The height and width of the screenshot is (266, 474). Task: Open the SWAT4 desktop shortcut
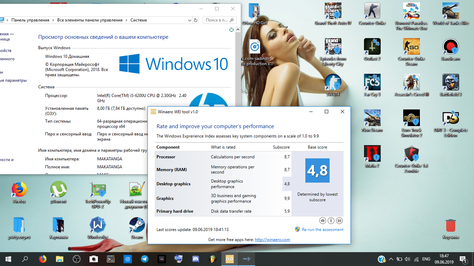click(333, 85)
